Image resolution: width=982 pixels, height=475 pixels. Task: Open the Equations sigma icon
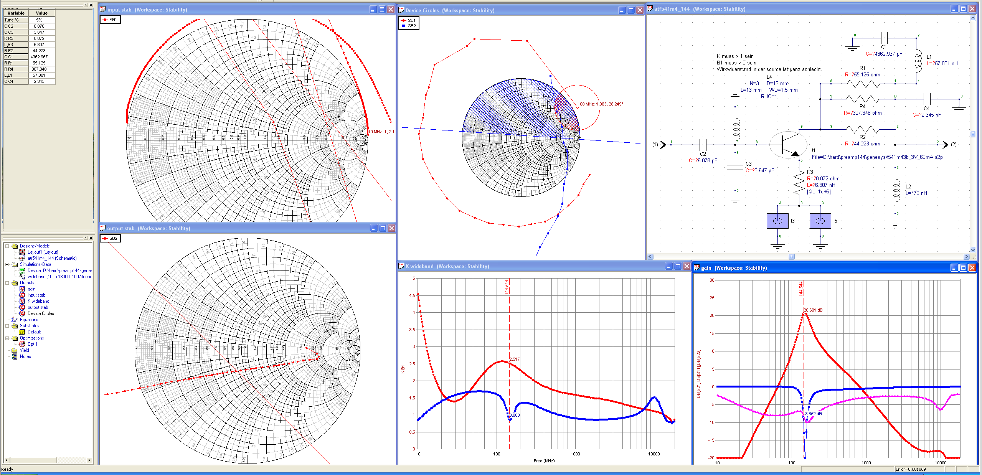click(x=15, y=320)
